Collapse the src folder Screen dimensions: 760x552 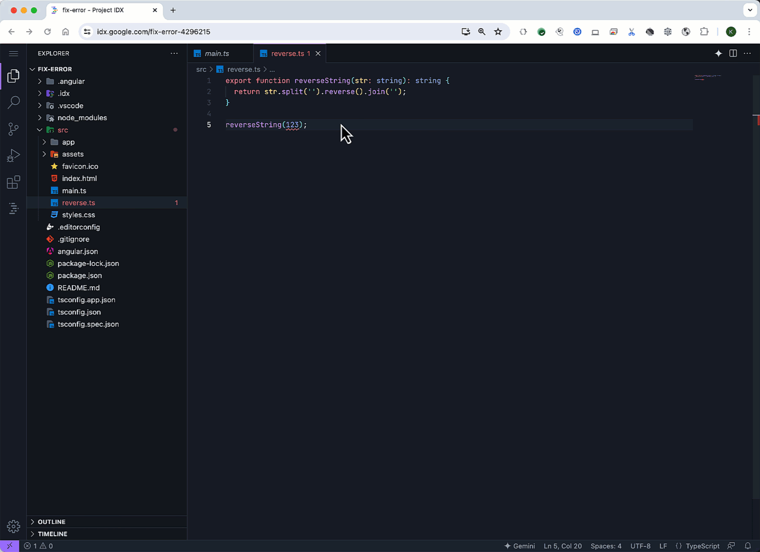pyautogui.click(x=62, y=130)
